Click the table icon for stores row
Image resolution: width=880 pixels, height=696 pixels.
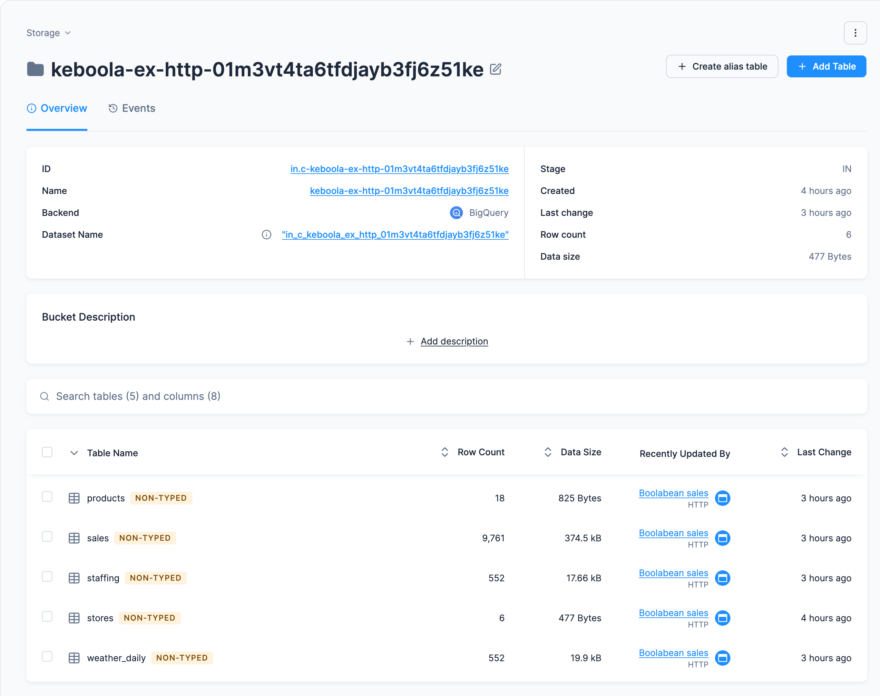click(74, 618)
